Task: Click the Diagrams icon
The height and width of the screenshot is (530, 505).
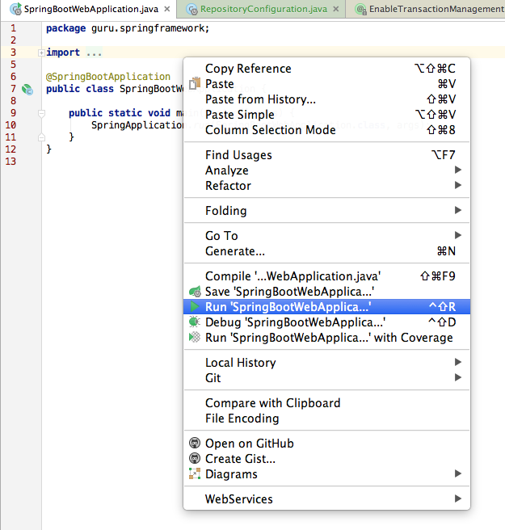Action: tap(195, 474)
